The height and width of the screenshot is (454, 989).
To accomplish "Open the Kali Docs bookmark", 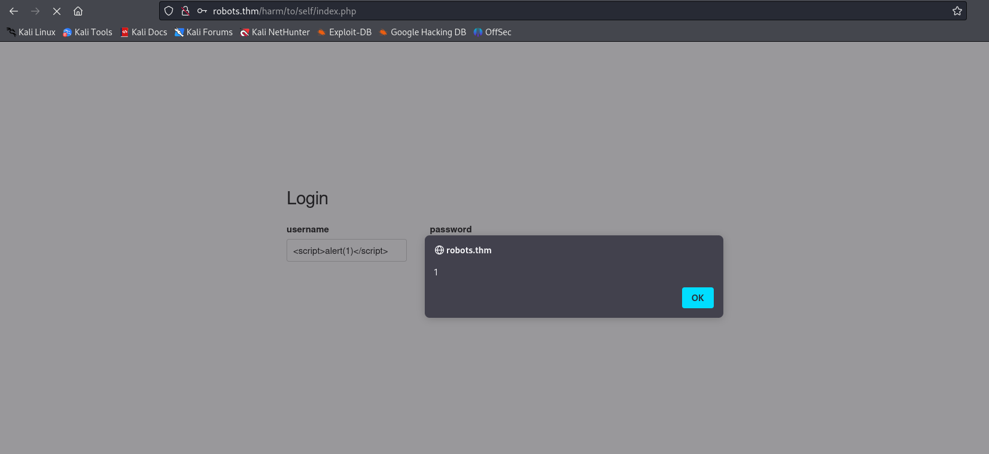I will point(144,32).
